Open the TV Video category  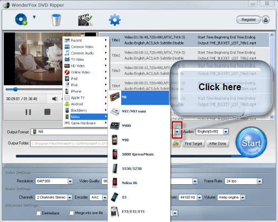pyautogui.click(x=86, y=60)
